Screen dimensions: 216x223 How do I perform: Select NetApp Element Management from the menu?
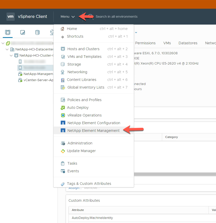[94, 130]
